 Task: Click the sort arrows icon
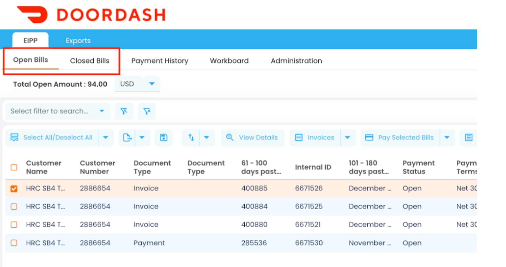pyautogui.click(x=191, y=138)
